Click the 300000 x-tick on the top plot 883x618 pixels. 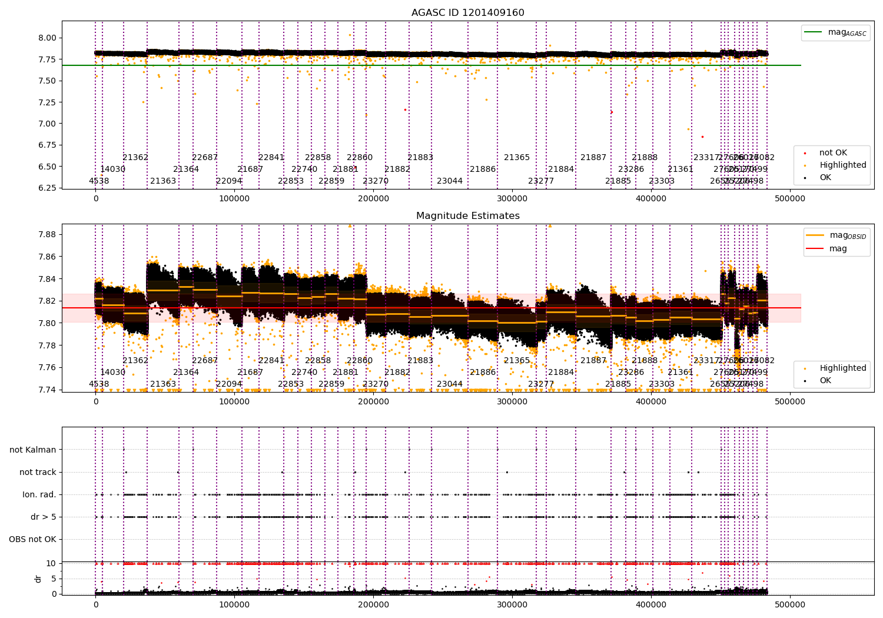[512, 199]
